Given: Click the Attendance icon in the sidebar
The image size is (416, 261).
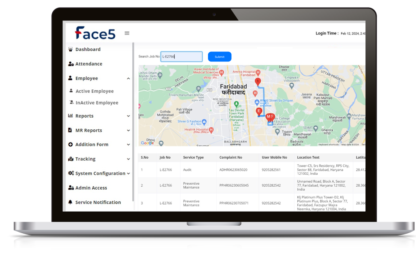Looking at the screenshot, I should [71, 64].
